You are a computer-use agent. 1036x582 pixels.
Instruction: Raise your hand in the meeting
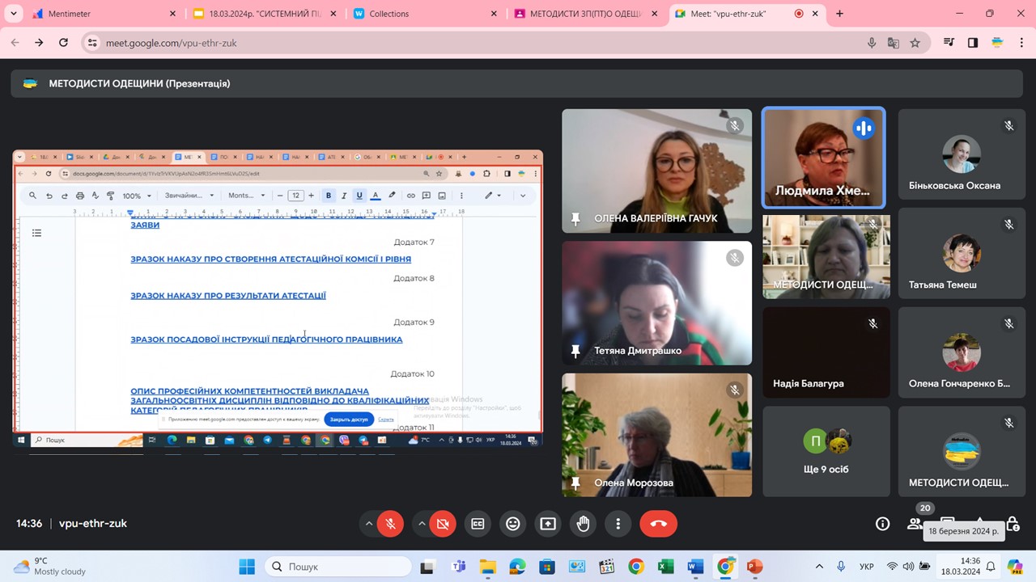(584, 524)
